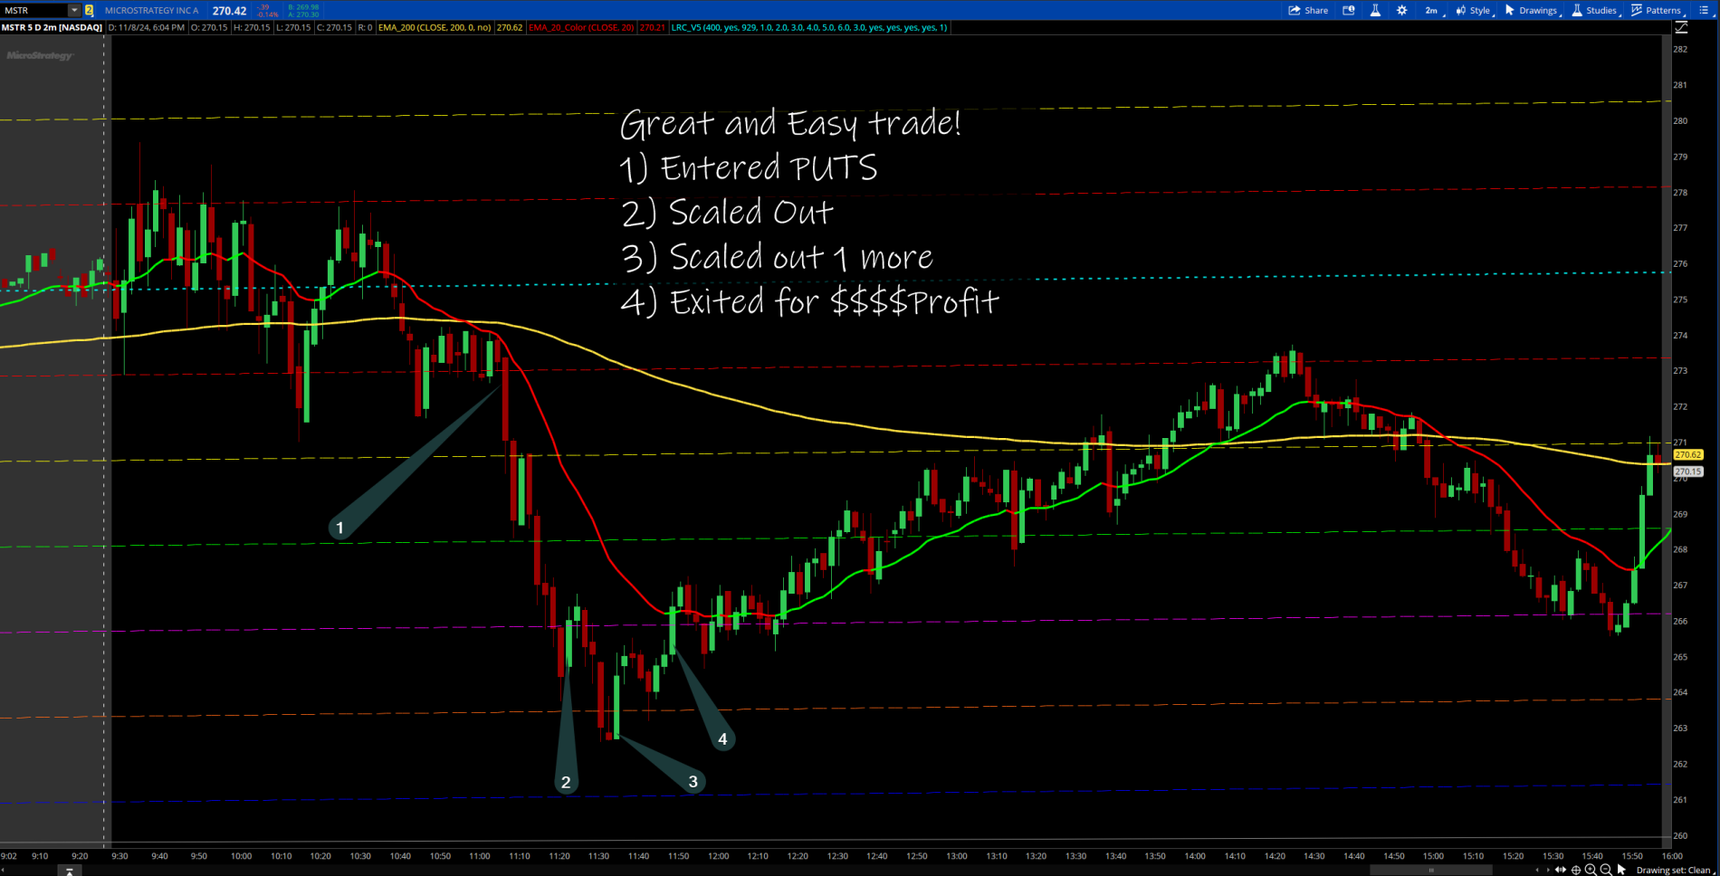Click the MSTR symbol input field

(x=34, y=11)
